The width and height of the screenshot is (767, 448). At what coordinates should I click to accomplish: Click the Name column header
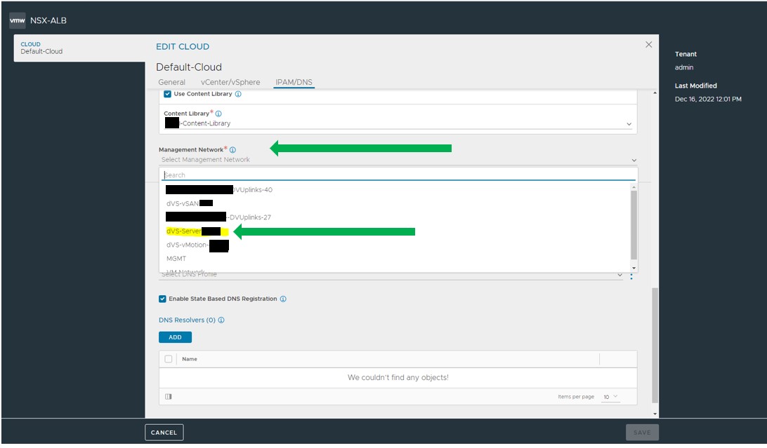(190, 359)
